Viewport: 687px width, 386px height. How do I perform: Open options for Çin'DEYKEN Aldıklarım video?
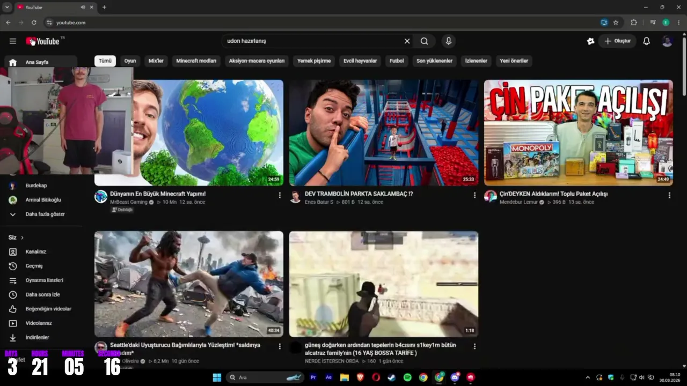tap(669, 196)
